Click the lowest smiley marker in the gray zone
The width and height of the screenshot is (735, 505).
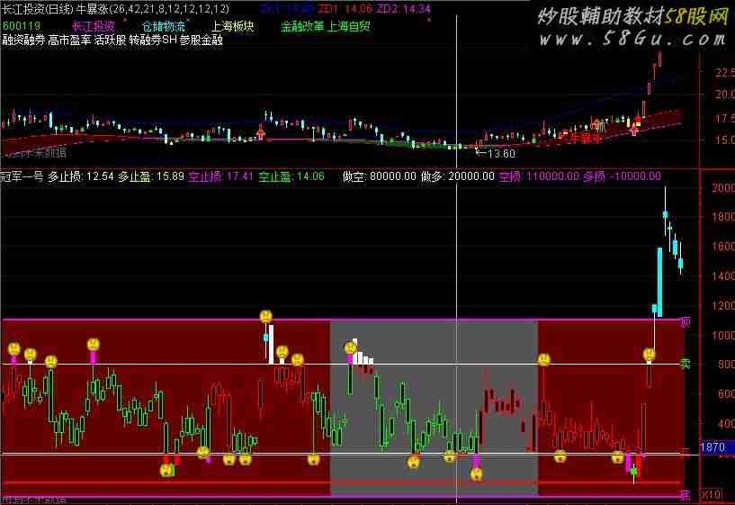click(476, 474)
